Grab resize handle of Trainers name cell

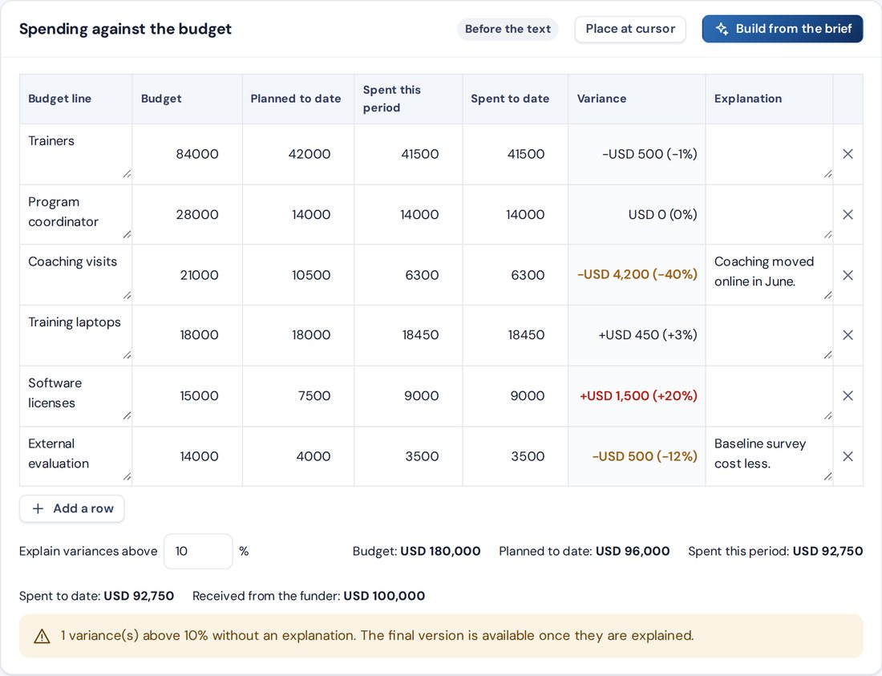pyautogui.click(x=127, y=174)
